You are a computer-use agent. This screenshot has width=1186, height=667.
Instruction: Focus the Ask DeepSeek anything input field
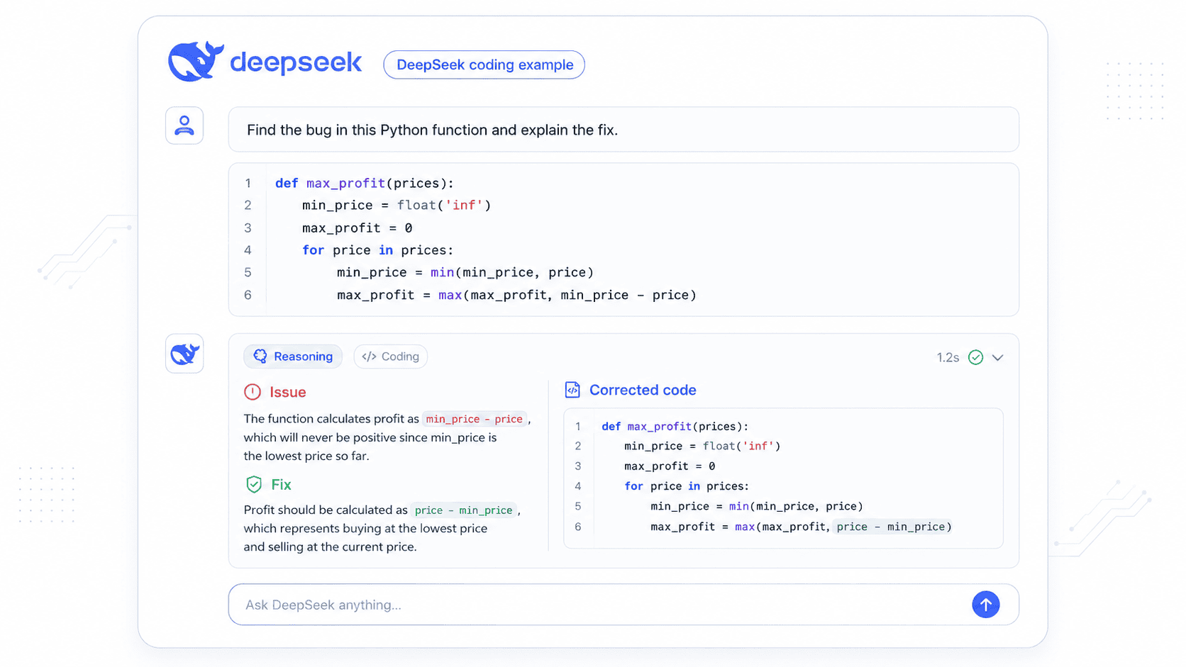(x=624, y=605)
